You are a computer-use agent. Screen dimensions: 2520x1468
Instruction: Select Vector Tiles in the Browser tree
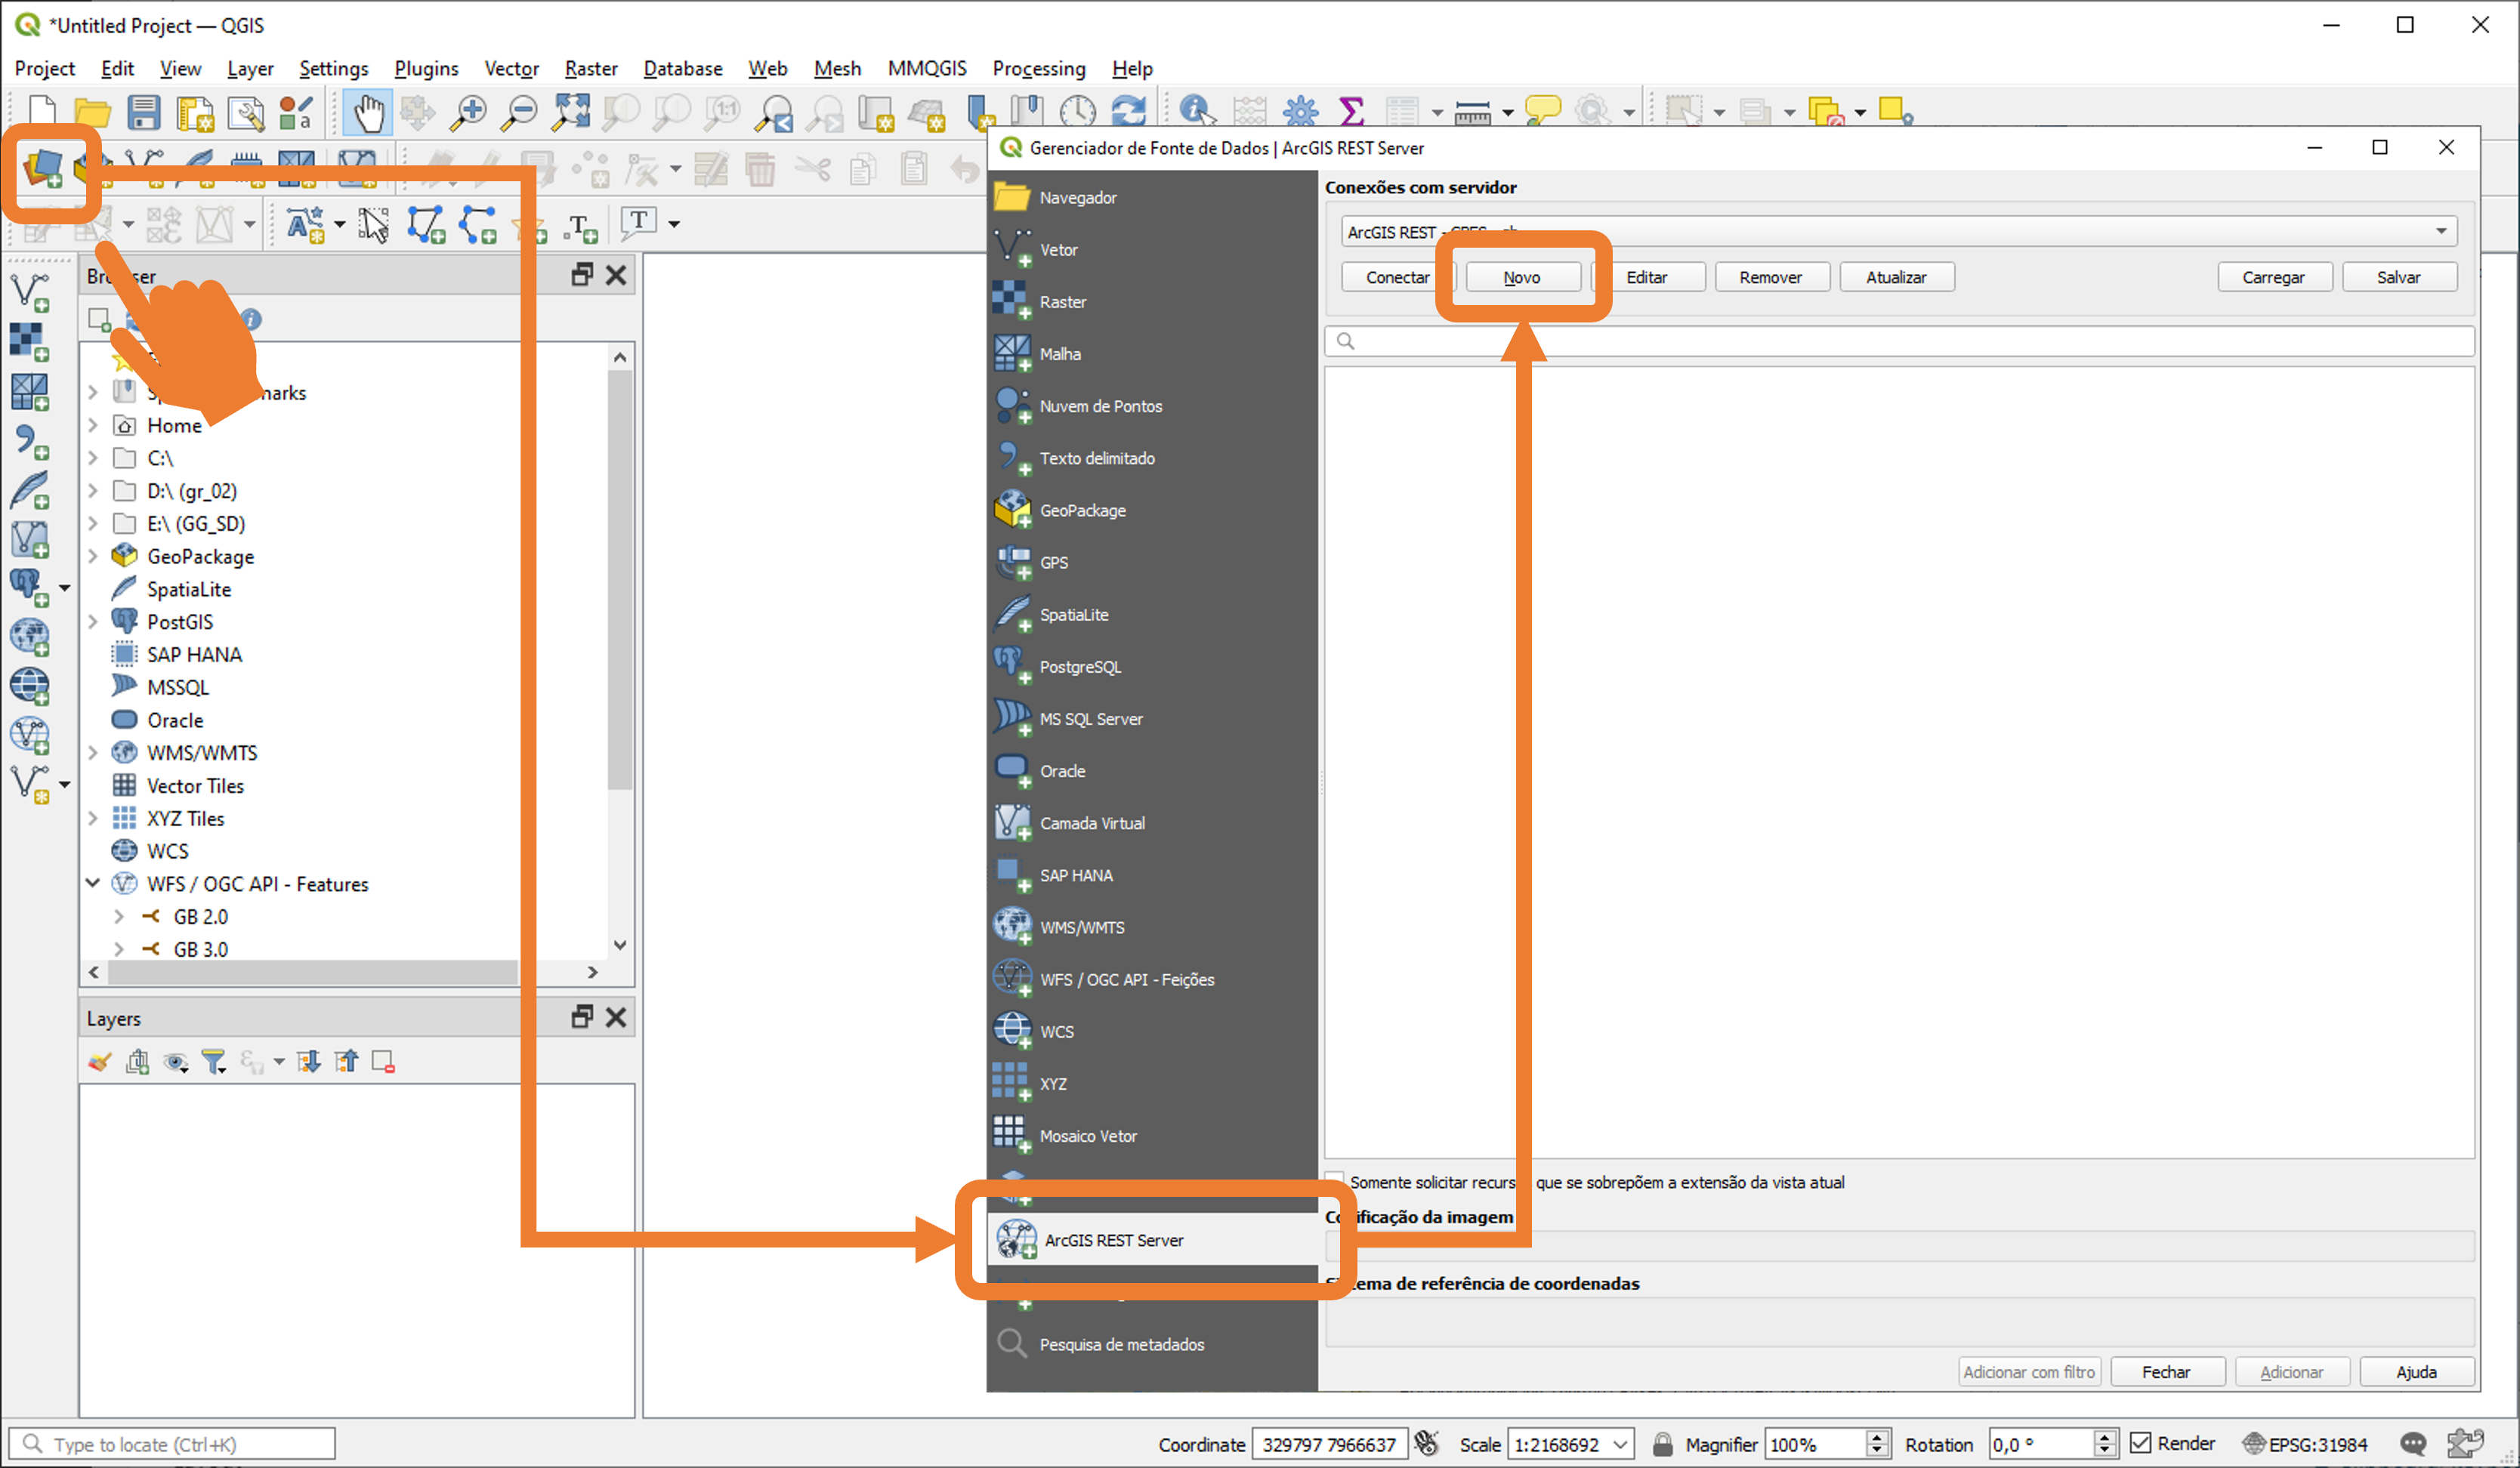tap(195, 786)
